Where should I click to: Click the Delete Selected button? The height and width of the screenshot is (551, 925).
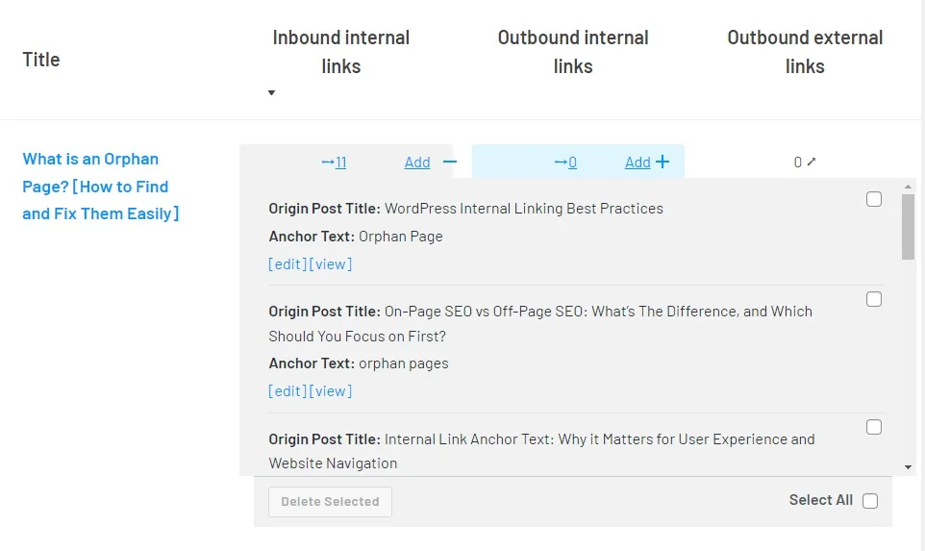330,501
